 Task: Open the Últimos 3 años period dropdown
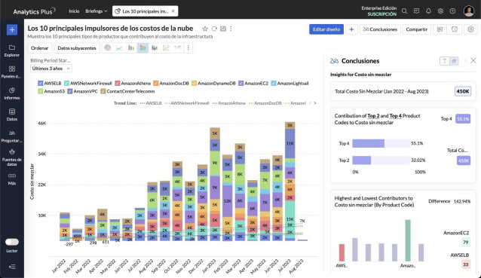(x=51, y=69)
